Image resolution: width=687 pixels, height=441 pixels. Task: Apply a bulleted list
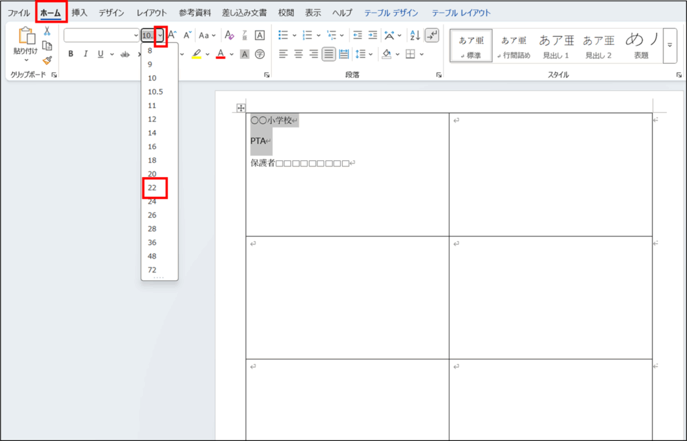pyautogui.click(x=284, y=36)
